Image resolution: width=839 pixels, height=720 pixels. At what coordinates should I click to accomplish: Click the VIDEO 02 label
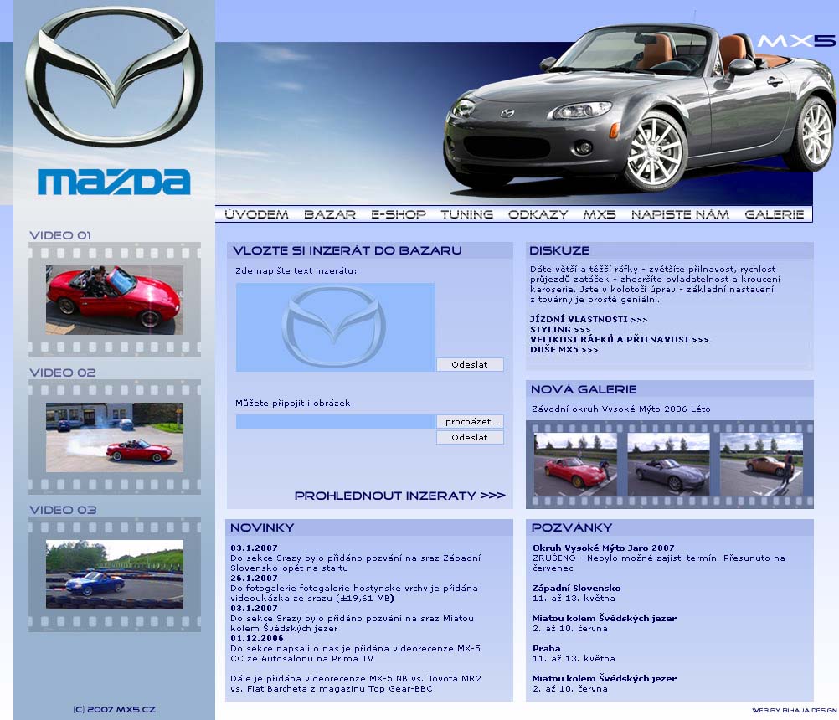(x=63, y=373)
